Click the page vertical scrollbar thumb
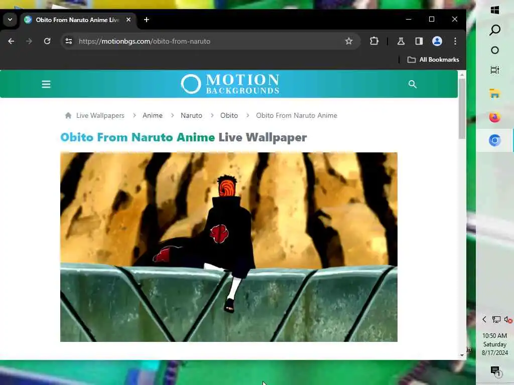This screenshot has width=514, height=385. tap(462, 108)
